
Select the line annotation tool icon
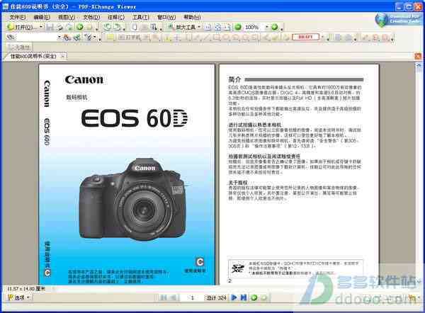click(x=207, y=37)
